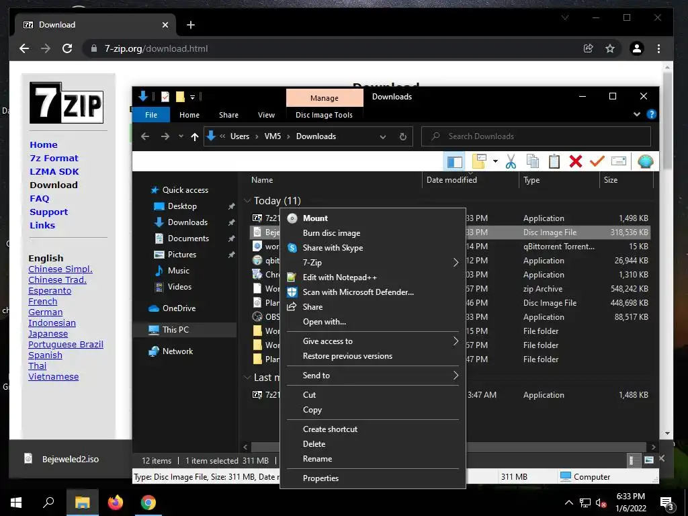
Task: Click the muted volume tray icon
Action: tap(601, 503)
